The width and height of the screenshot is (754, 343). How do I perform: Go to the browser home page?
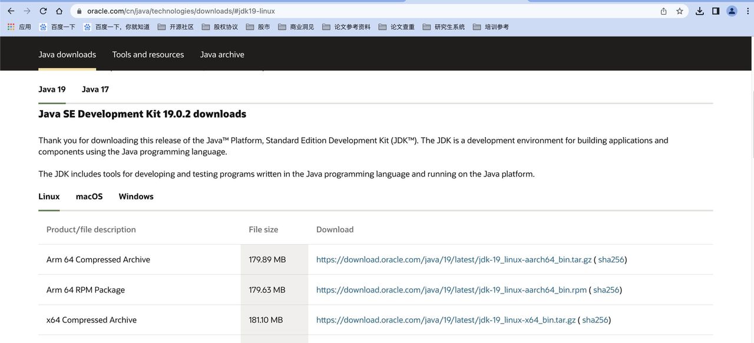[x=59, y=11]
